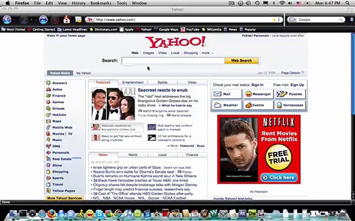Screen dimensions: 355x221
Task: Open the History menu
Action: pyautogui.click(x=79, y=3)
